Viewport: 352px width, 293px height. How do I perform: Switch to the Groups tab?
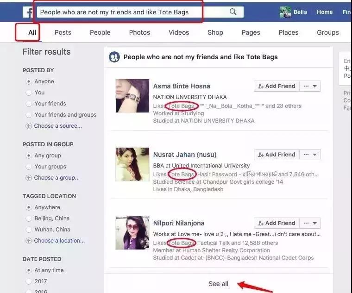click(x=328, y=32)
